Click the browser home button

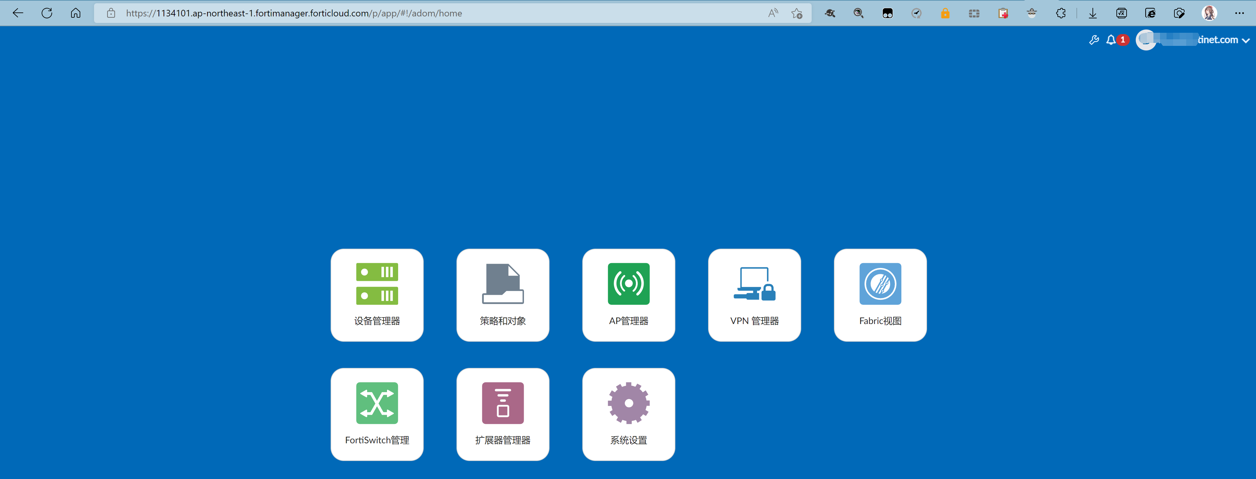point(76,13)
